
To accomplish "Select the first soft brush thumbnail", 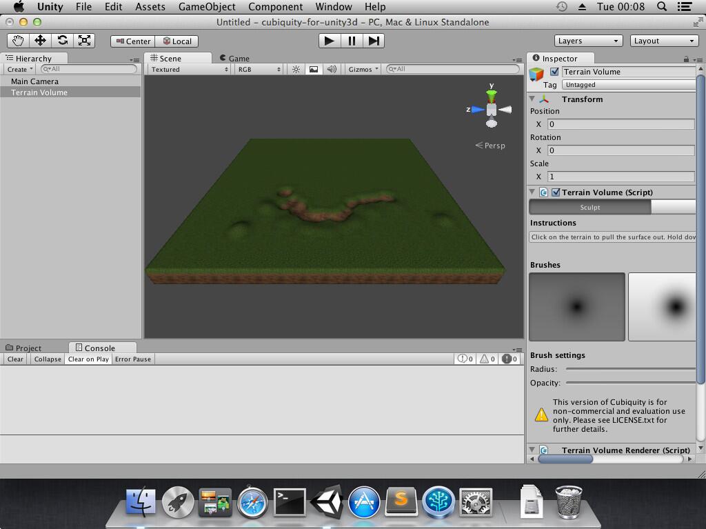I will [577, 306].
